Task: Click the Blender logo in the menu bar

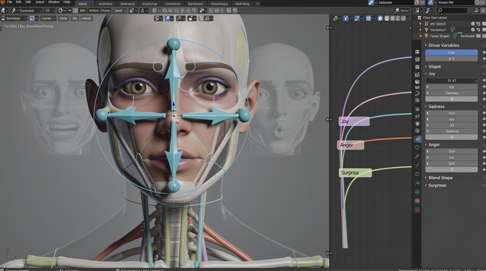Action: click(x=3, y=2)
